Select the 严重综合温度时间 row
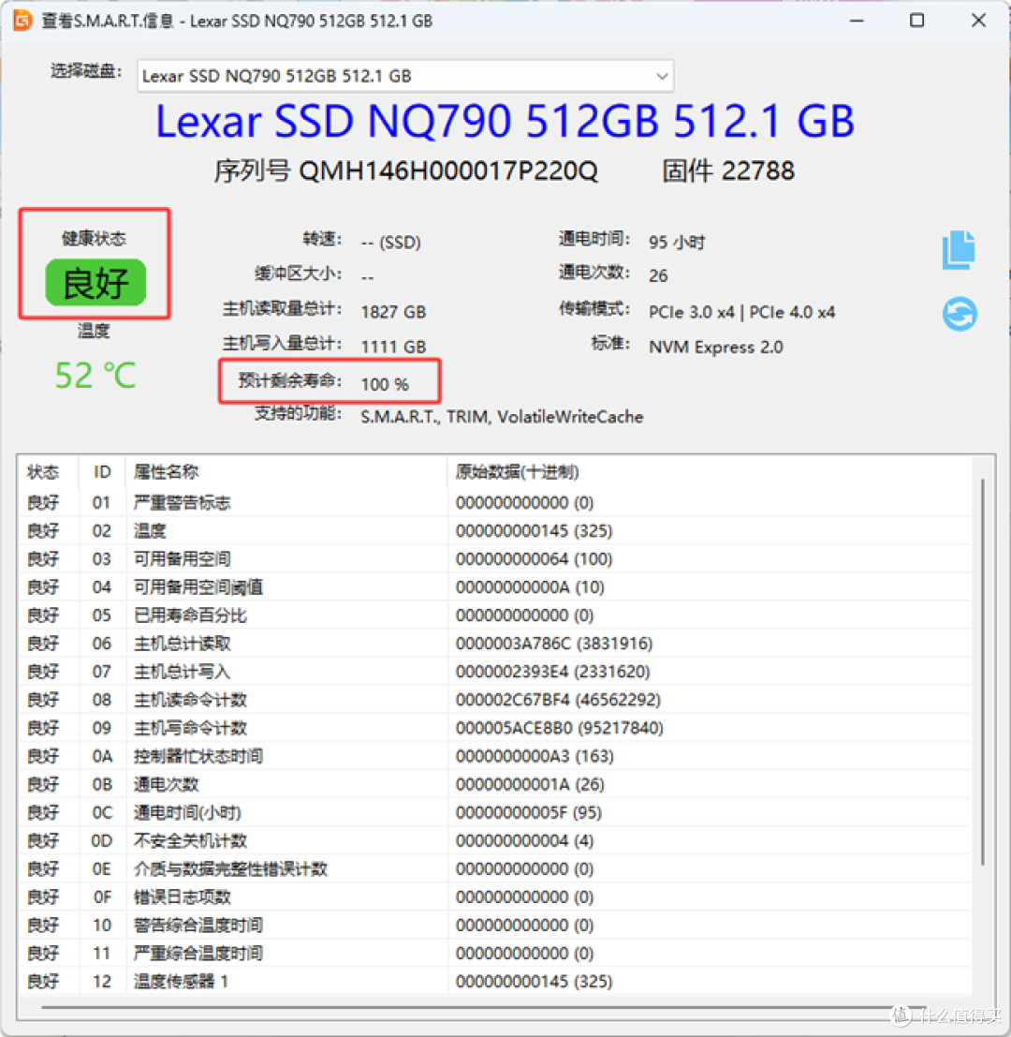The width and height of the screenshot is (1011, 1037). [x=494, y=953]
